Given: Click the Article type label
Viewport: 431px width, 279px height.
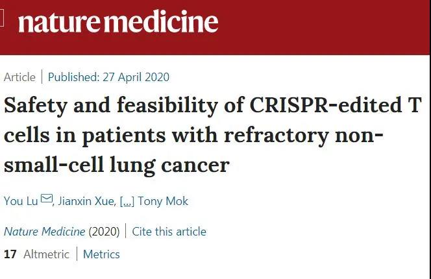Looking at the screenshot, I should 19,77.
